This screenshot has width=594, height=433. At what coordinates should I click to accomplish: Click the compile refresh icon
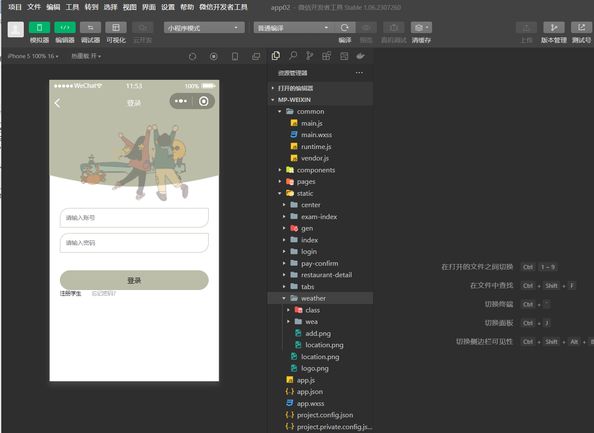click(345, 28)
